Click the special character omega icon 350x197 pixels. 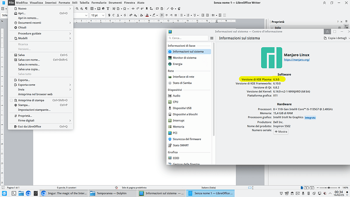(x=125, y=9)
